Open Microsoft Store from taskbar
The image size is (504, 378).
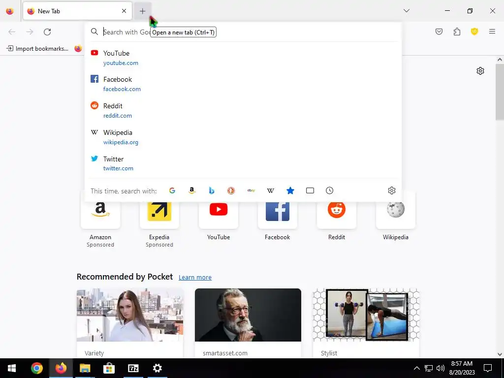(109, 368)
